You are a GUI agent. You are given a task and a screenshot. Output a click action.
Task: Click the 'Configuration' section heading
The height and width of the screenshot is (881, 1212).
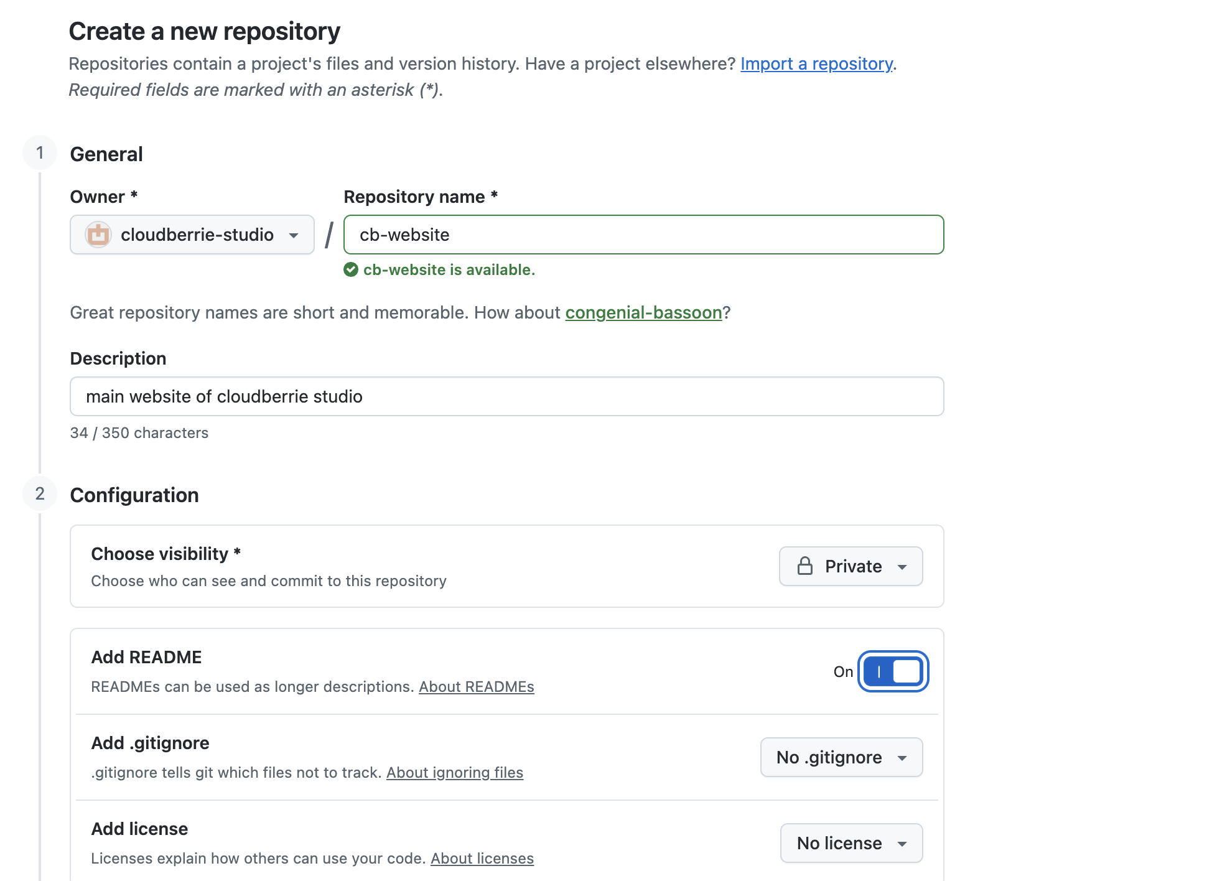click(x=134, y=495)
